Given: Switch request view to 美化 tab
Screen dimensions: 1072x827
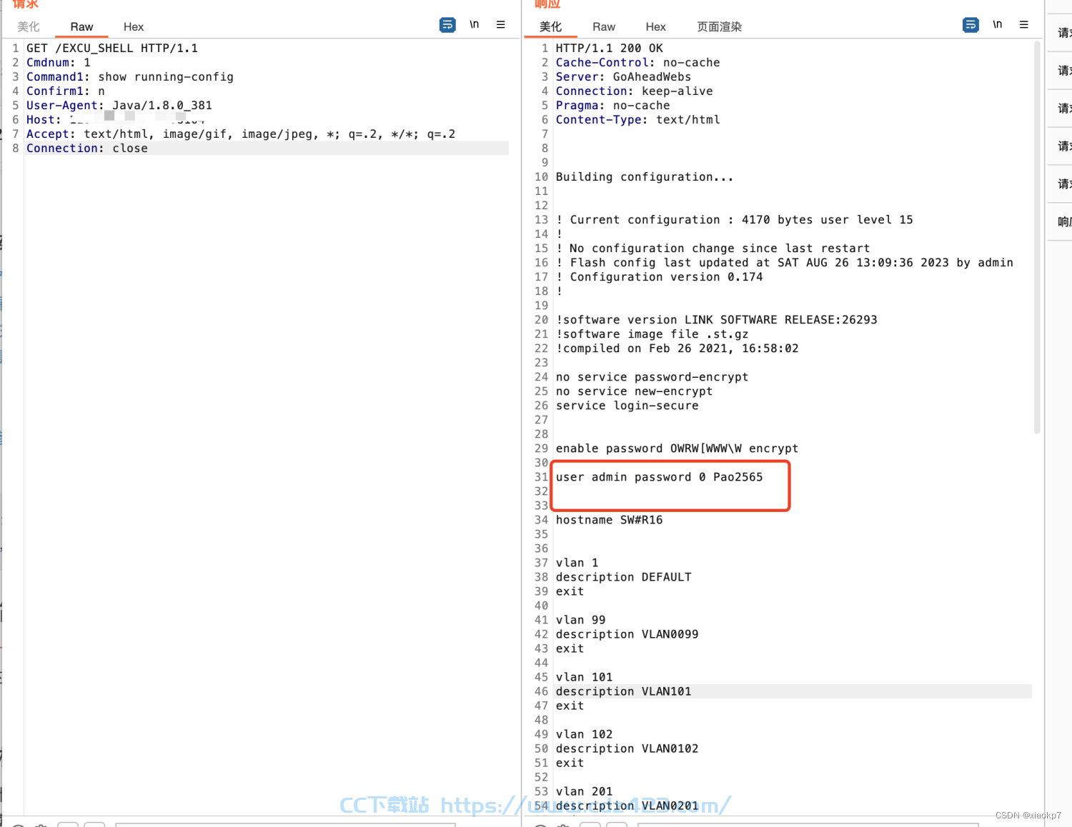Looking at the screenshot, I should [x=29, y=27].
